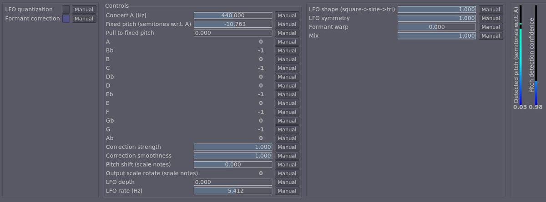Toggle the LFO quantization checkbox
The width and height of the screenshot is (546, 202).
(66, 10)
